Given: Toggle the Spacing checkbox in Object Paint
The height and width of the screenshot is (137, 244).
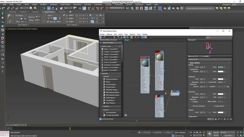Looking at the screenshot, I should tap(48, 22).
